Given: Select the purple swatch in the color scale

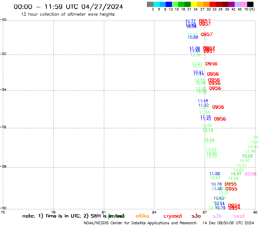Looking at the screenshot, I should point(232,4).
